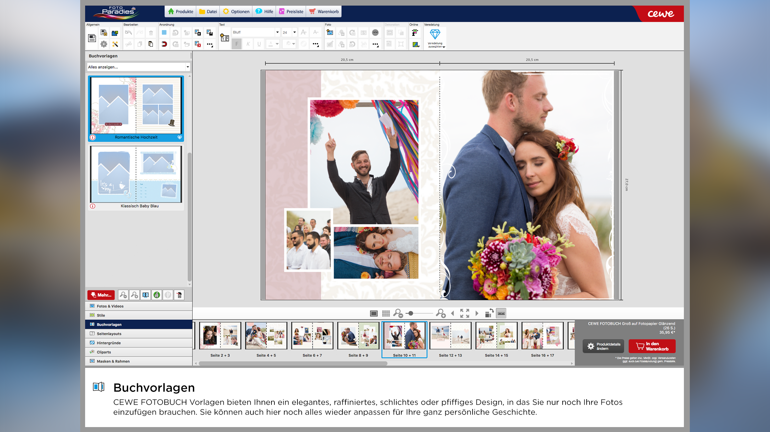
Task: Click the add text box icon
Action: click(x=224, y=38)
